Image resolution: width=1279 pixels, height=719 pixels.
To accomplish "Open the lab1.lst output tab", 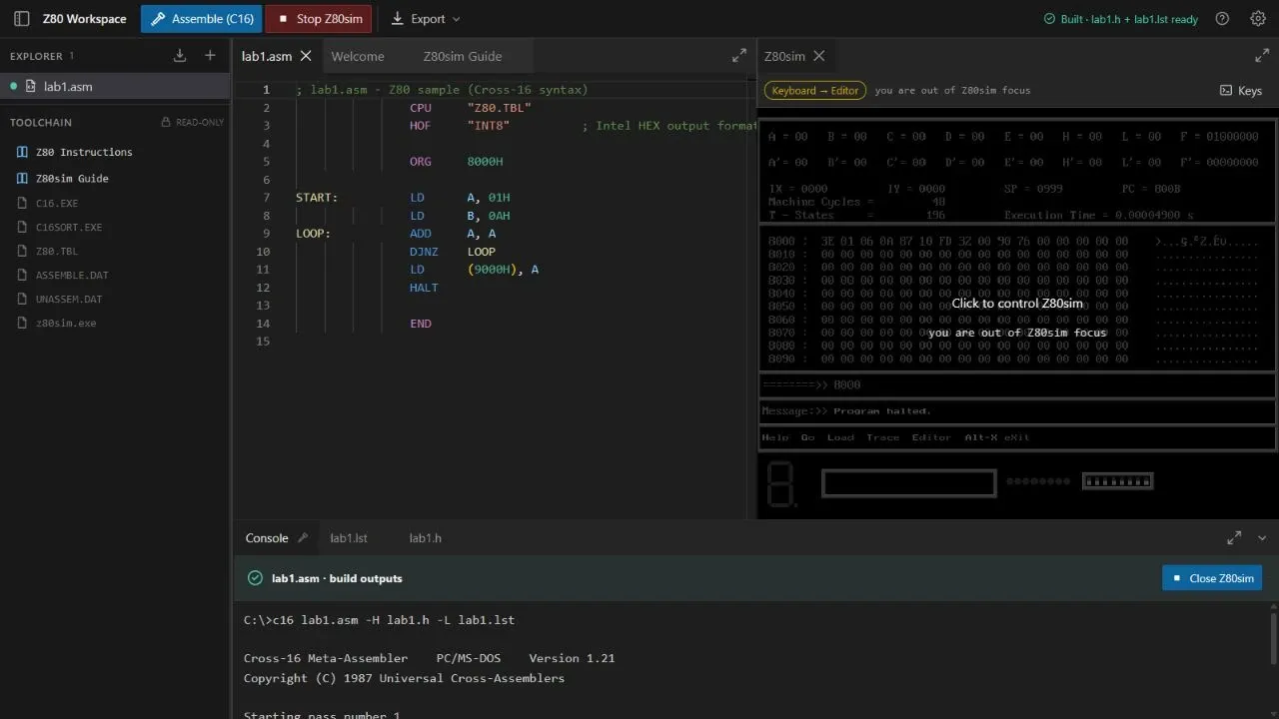I will 349,537.
